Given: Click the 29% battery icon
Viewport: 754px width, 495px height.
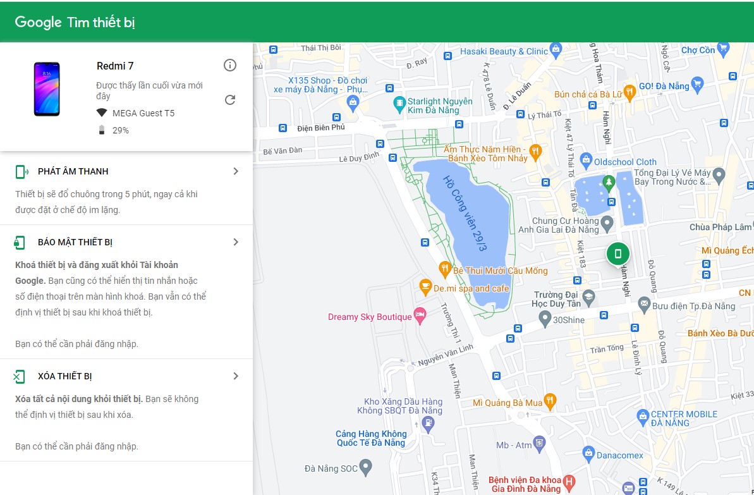Looking at the screenshot, I should point(102,130).
